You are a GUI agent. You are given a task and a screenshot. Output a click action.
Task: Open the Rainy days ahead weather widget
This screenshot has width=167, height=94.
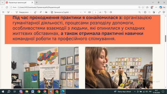(x=122, y=92)
